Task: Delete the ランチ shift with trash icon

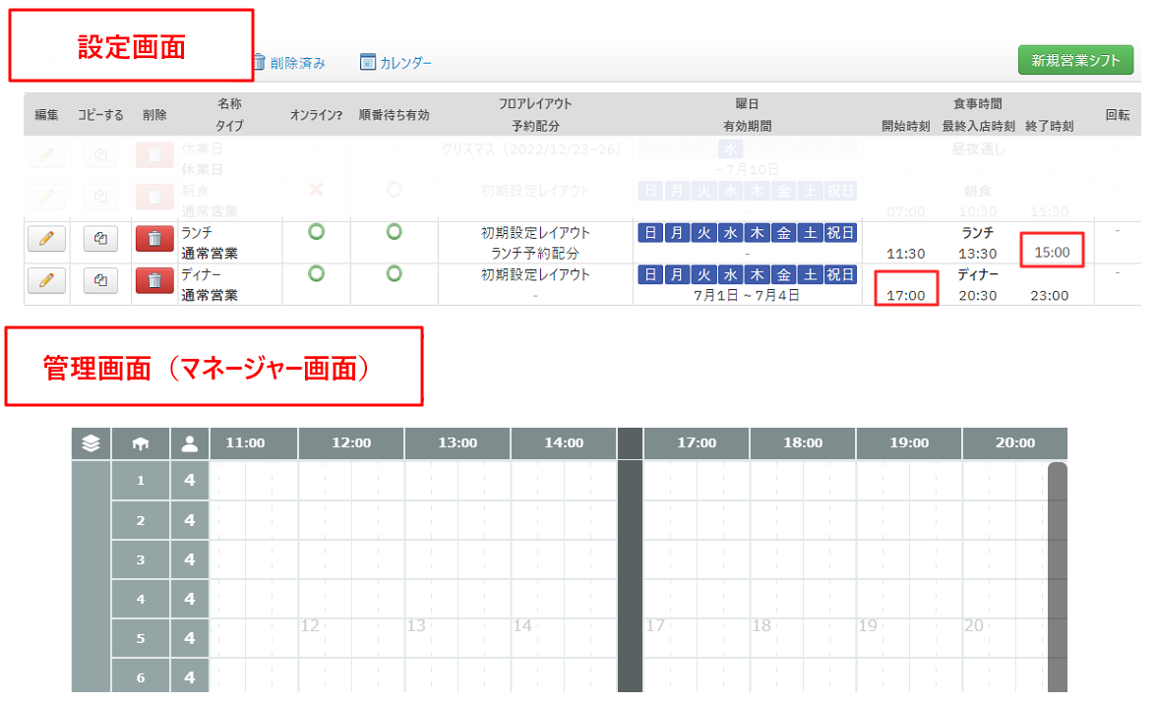Action: coord(153,238)
